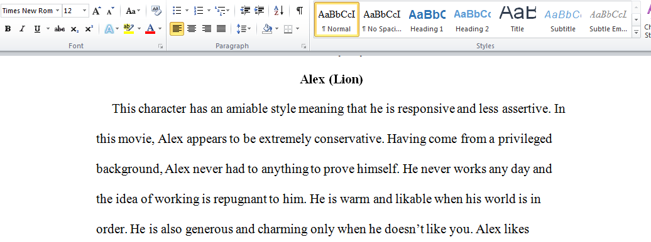Open borders dropdown arrow
Image resolution: width=651 pixels, height=242 pixels.
pos(298,29)
